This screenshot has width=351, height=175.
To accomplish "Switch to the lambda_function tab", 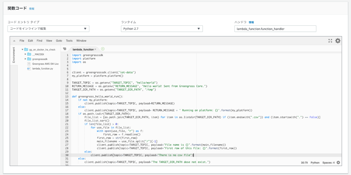I will click(83, 49).
